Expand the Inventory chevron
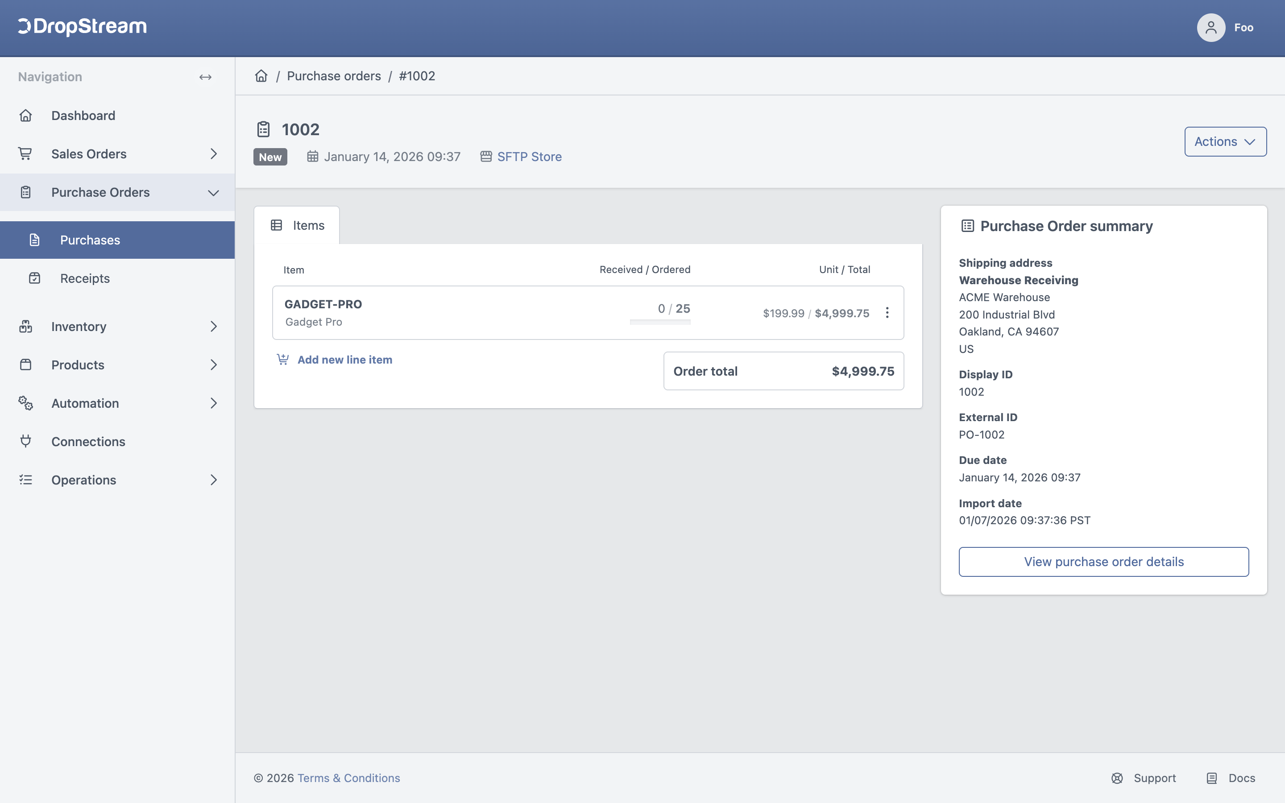 (213, 326)
